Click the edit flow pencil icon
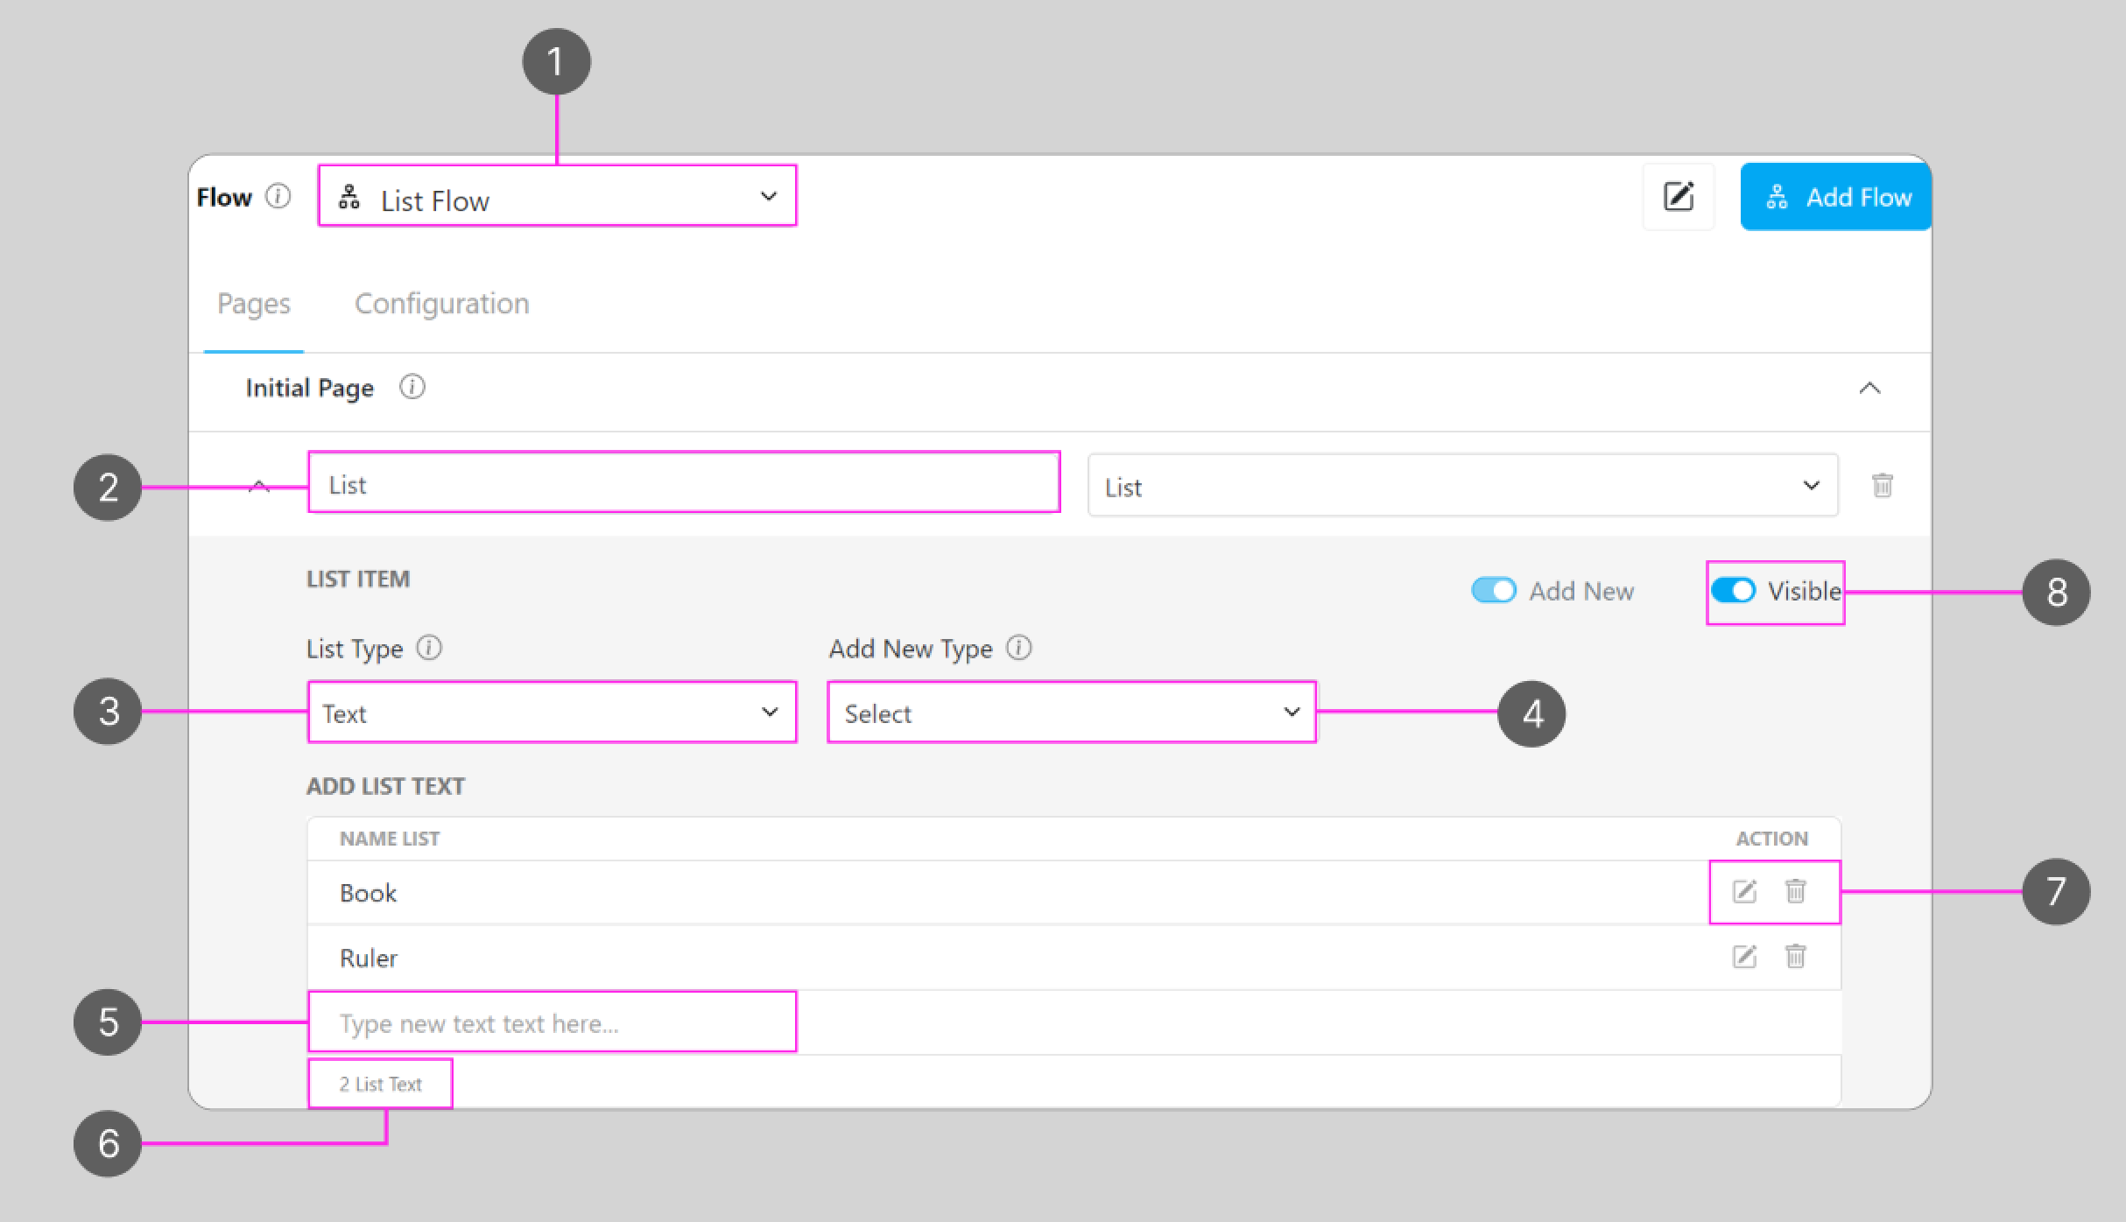The width and height of the screenshot is (2126, 1222). tap(1678, 197)
